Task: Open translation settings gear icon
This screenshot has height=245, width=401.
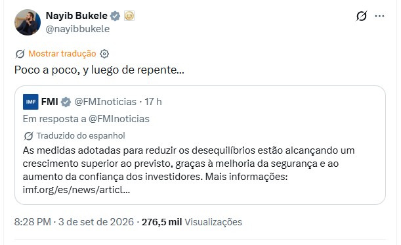Action: tap(104, 54)
